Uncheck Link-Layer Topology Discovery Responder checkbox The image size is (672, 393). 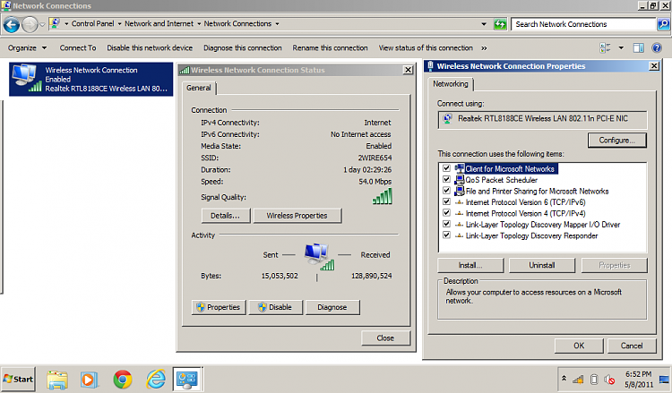click(446, 235)
